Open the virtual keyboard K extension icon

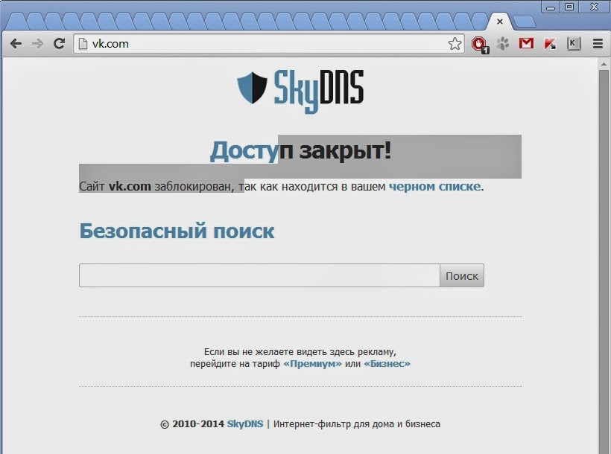[574, 43]
